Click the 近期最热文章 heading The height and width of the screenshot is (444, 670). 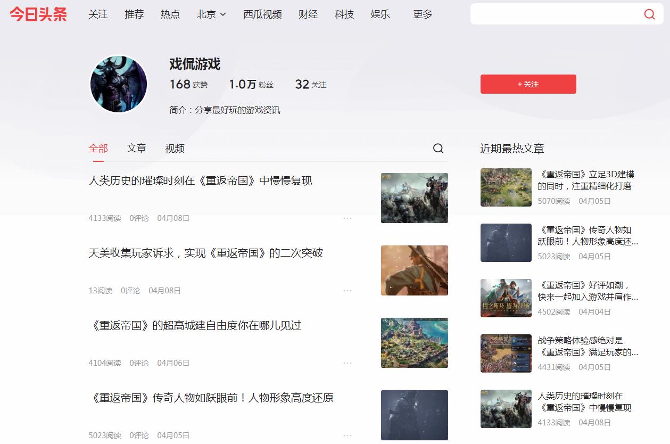coord(512,149)
